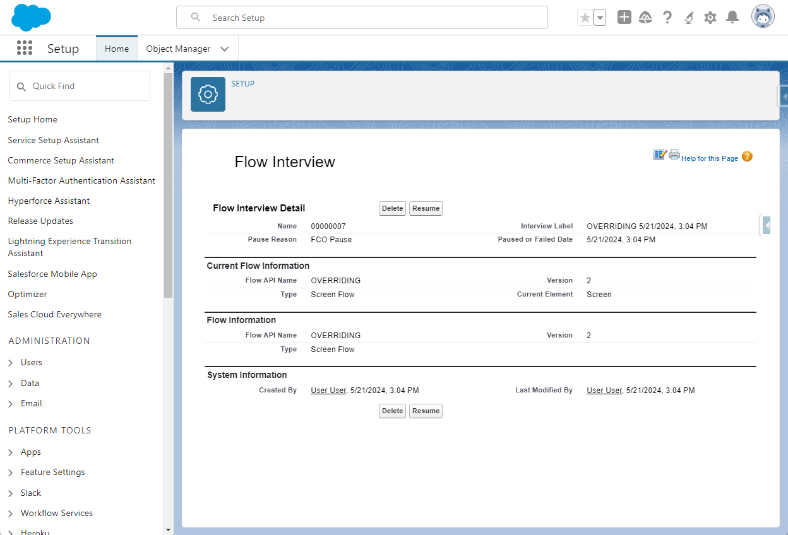This screenshot has width=788, height=535.
Task: Open Service Setup Assistant
Action: 54,140
